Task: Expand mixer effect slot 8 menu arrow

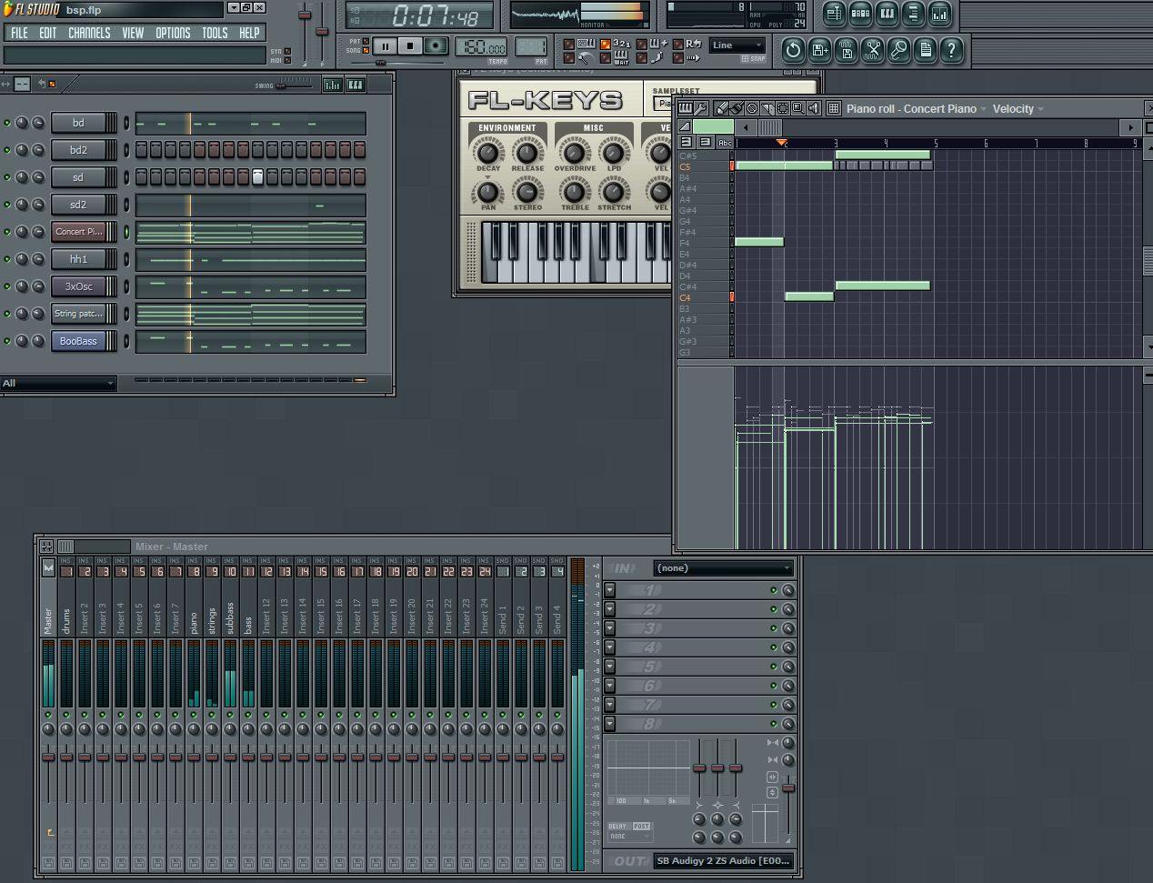Action: [610, 724]
